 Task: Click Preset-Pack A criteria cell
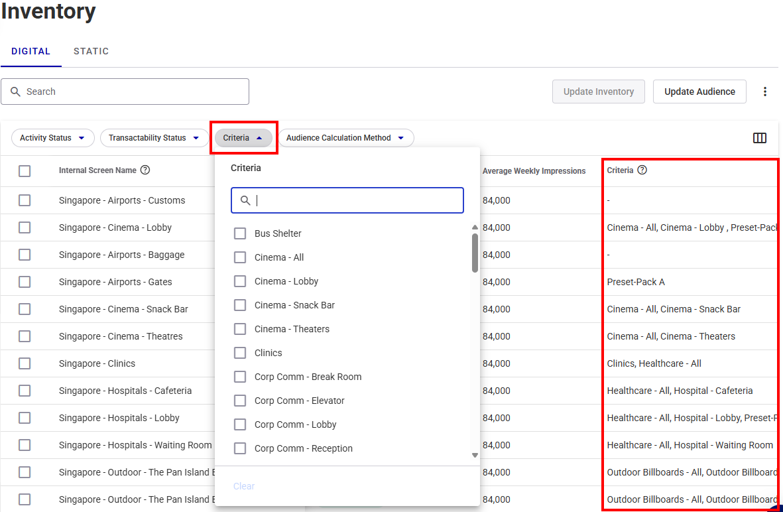coord(636,282)
